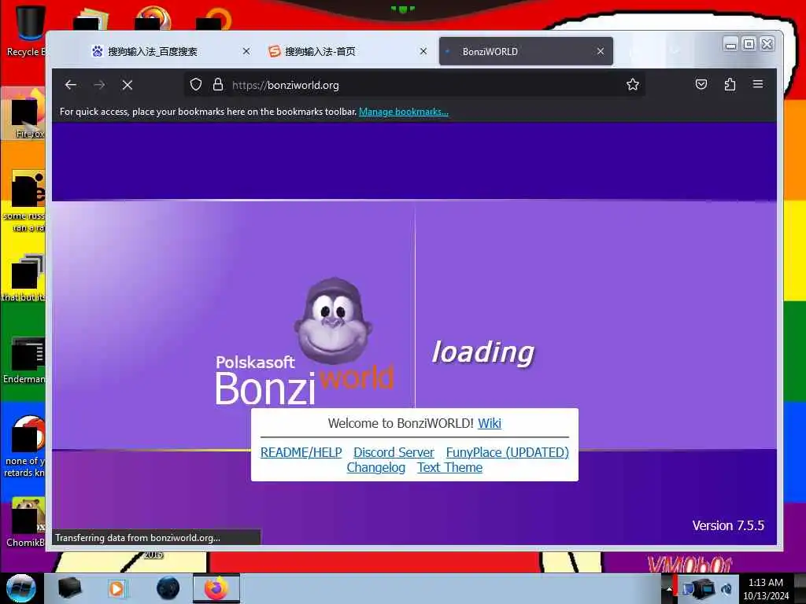Open the 1:13 AM clock and date
Image resolution: width=806 pixels, height=604 pixels.
(x=766, y=589)
